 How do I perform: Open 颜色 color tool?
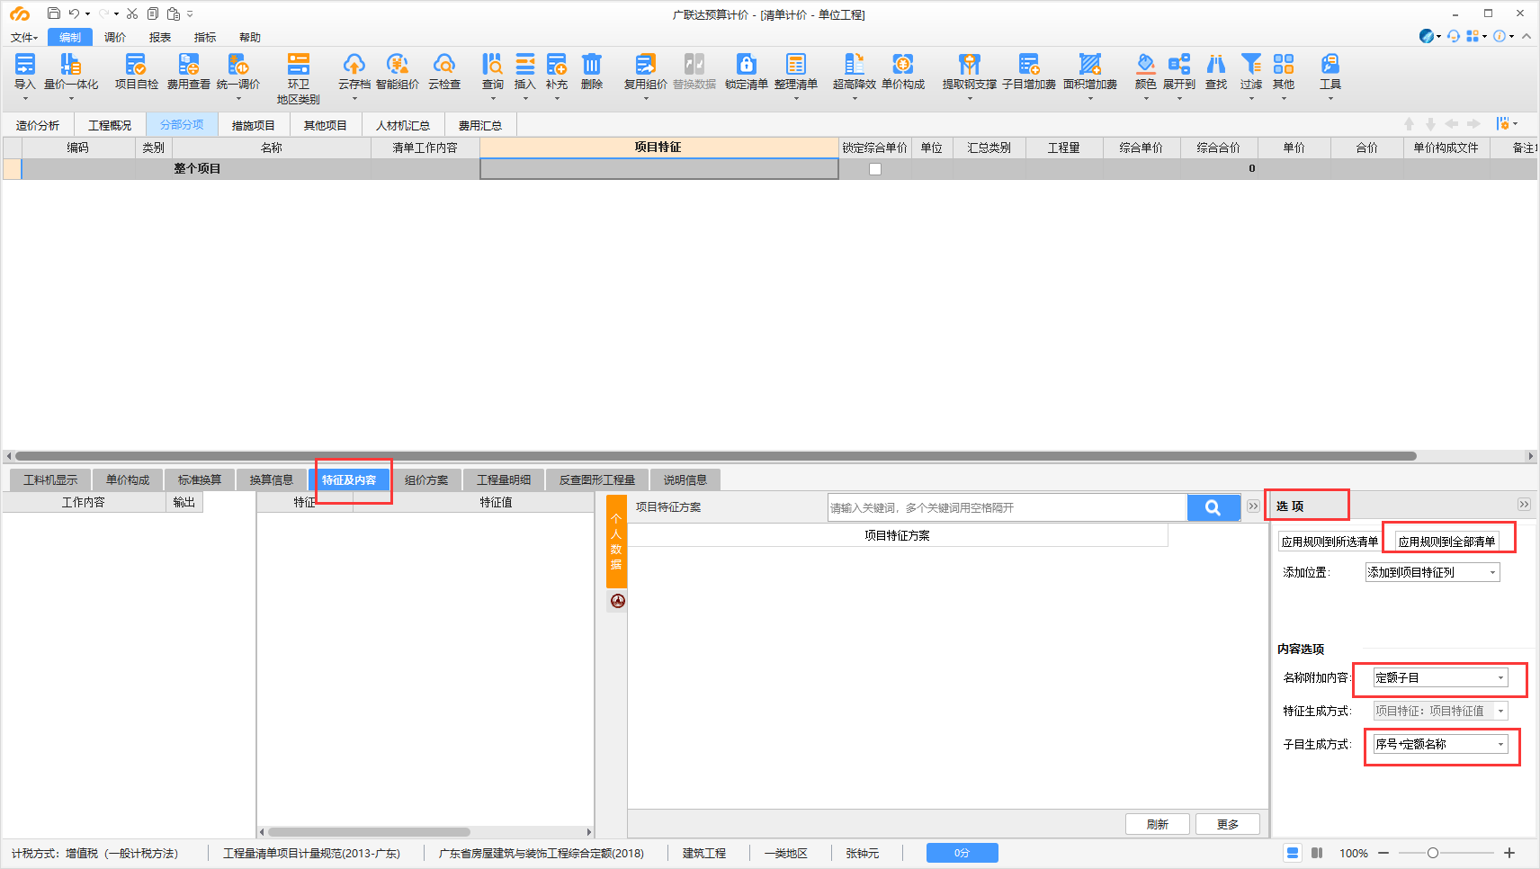[x=1146, y=71]
